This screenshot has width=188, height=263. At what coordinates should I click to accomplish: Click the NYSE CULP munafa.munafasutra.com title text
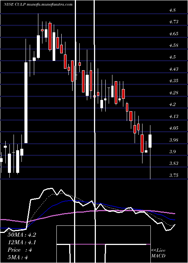point(38,5)
